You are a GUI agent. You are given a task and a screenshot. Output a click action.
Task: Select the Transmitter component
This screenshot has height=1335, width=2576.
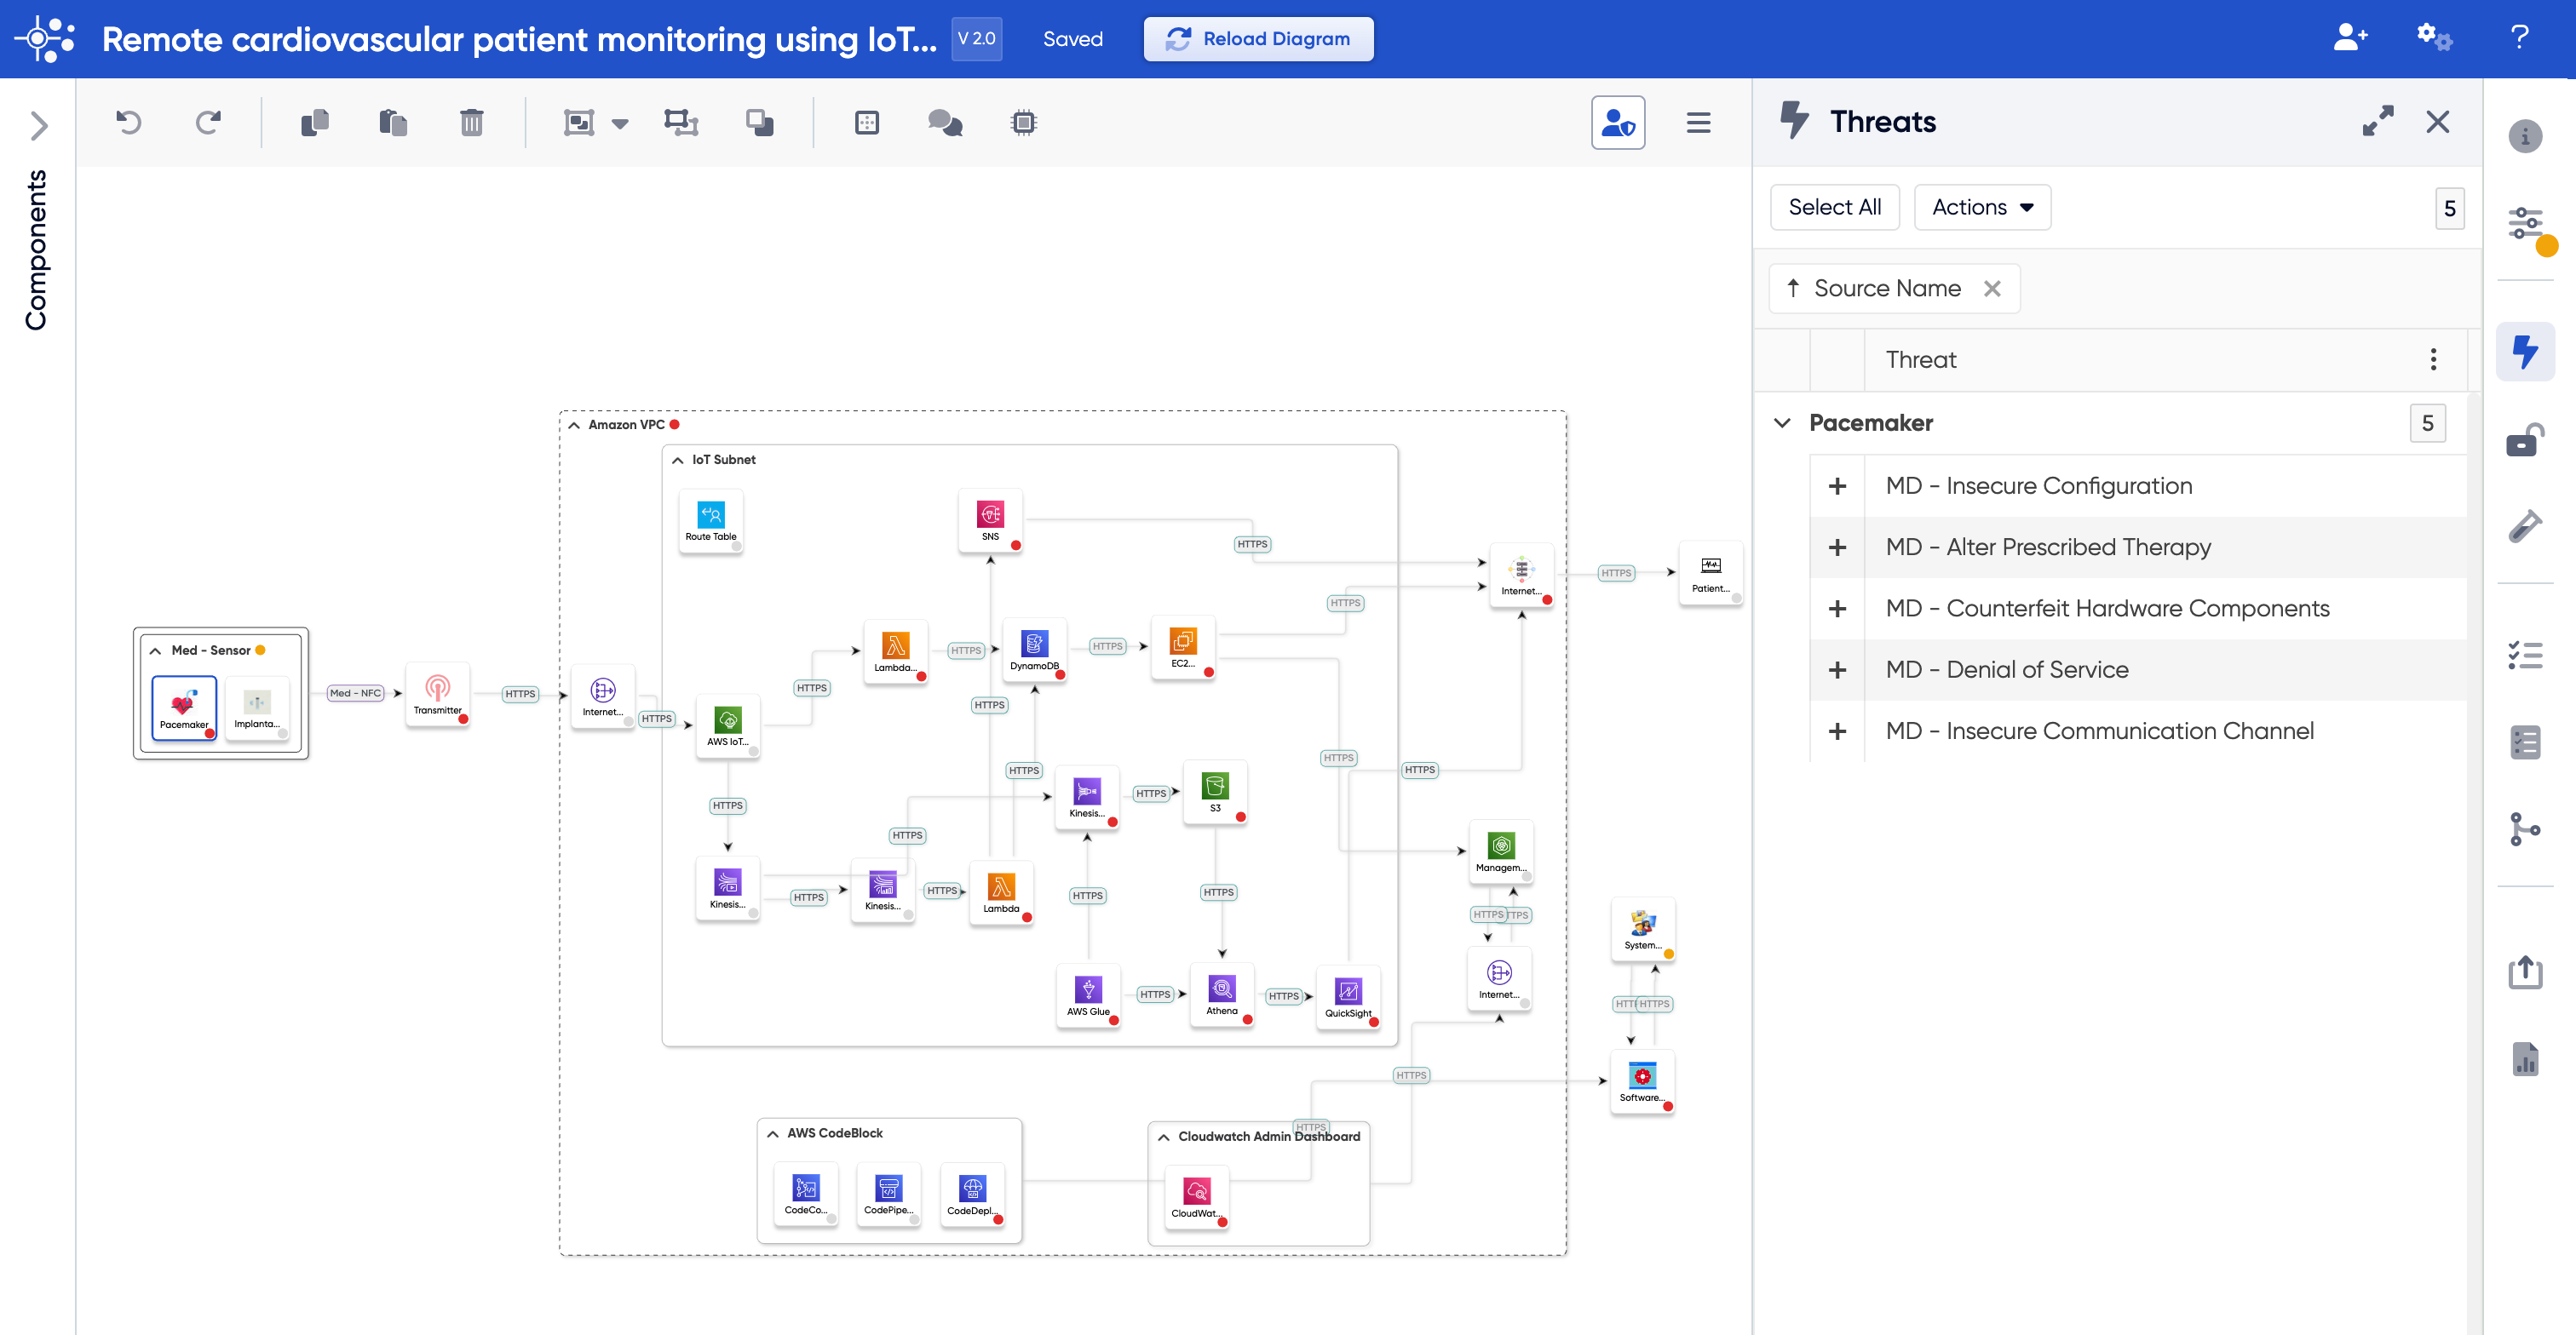point(437,694)
